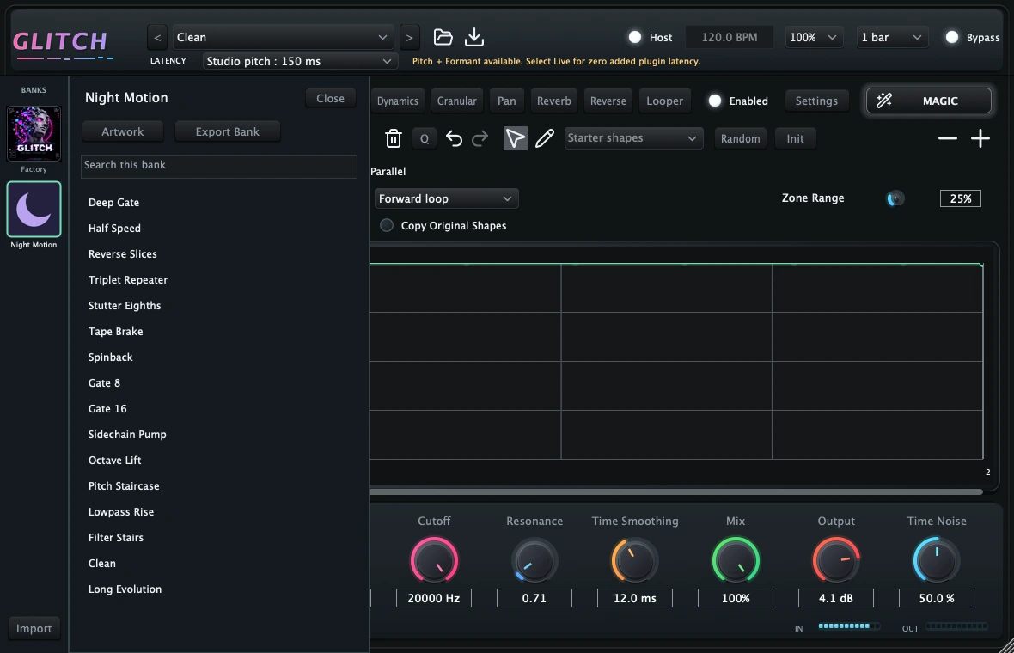Click the save preset download icon
The width and height of the screenshot is (1014, 653).
coord(474,37)
